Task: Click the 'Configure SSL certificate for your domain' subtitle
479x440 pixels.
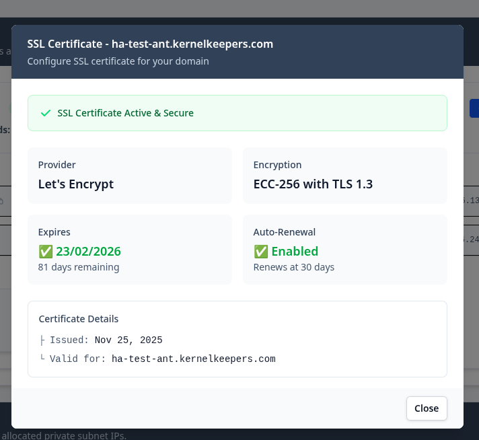Action: pyautogui.click(x=118, y=61)
